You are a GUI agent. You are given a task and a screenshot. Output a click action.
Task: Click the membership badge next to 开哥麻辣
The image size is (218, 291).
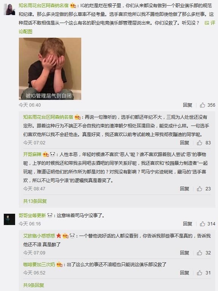pyautogui.click(x=46, y=155)
